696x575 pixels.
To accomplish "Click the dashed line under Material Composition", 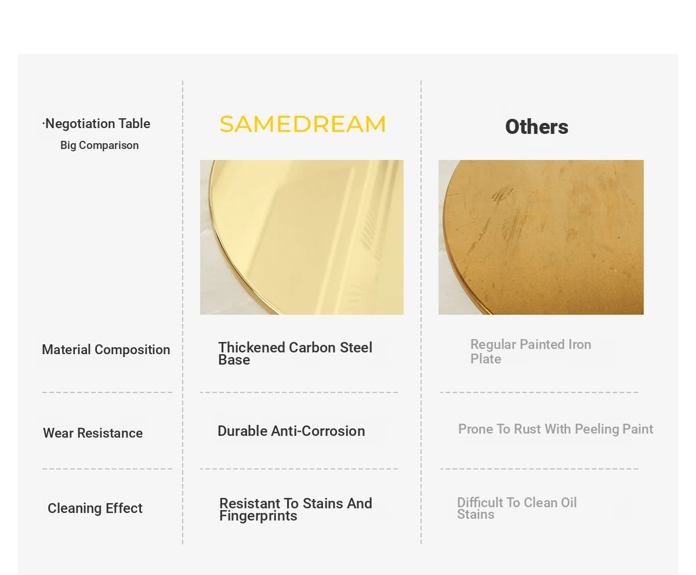I will (x=107, y=392).
